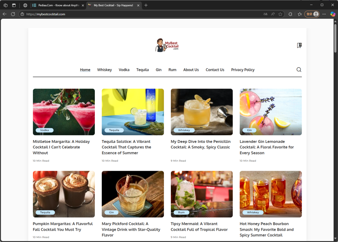338x242 pixels.
Task: Click the page vertical scrollbar
Action: coord(335,38)
